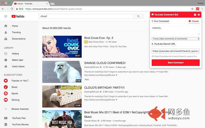205x128 pixels.
Task: Click the search magnifier button
Action: [x=138, y=16]
